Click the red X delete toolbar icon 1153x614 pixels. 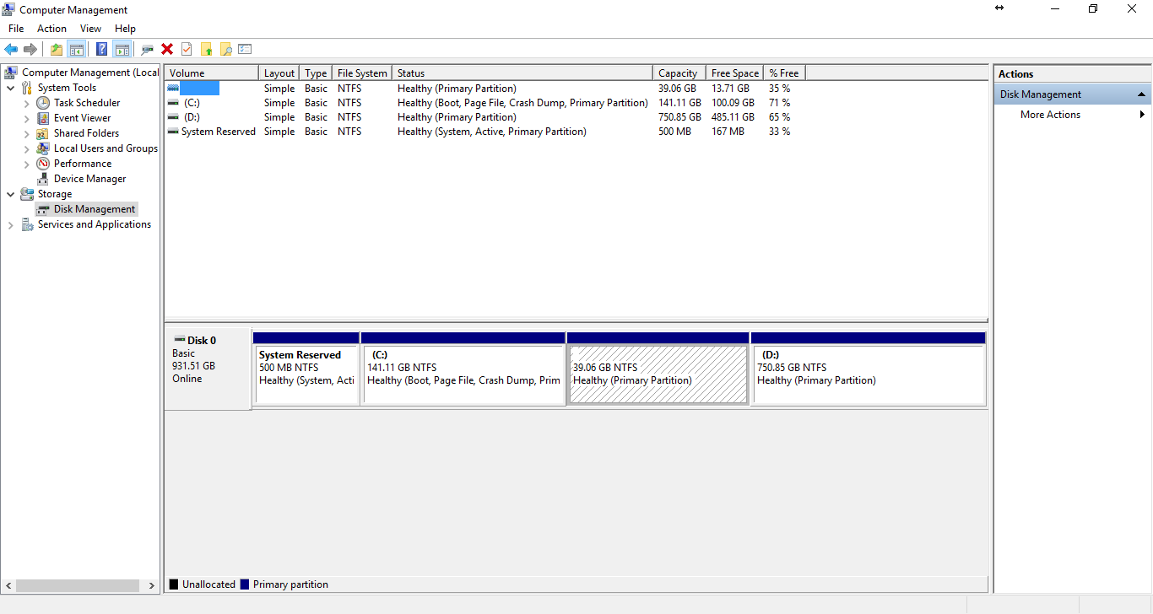coord(167,50)
